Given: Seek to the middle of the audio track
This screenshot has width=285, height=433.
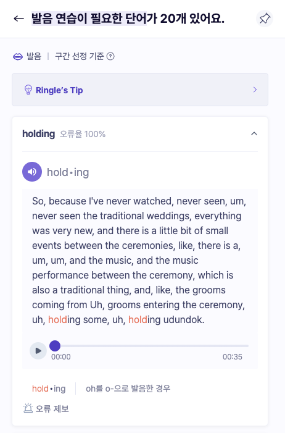Looking at the screenshot, I should click(152, 346).
